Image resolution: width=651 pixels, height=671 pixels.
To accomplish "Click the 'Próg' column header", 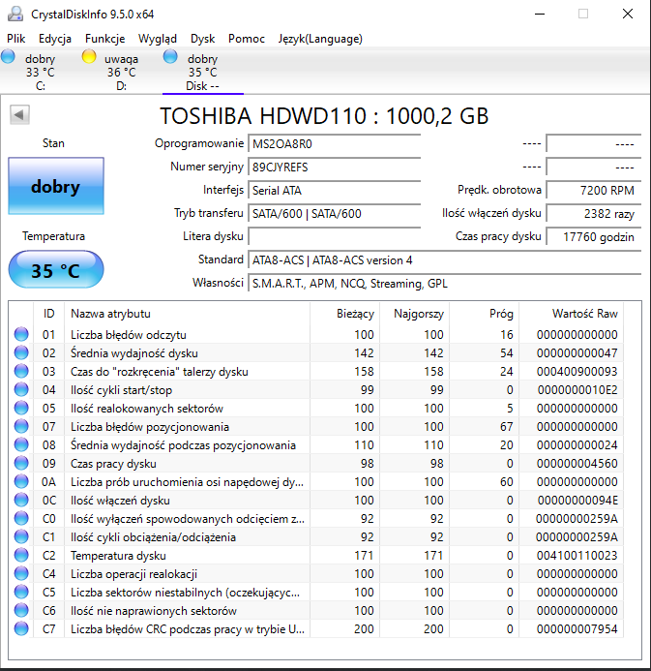I will click(x=485, y=314).
